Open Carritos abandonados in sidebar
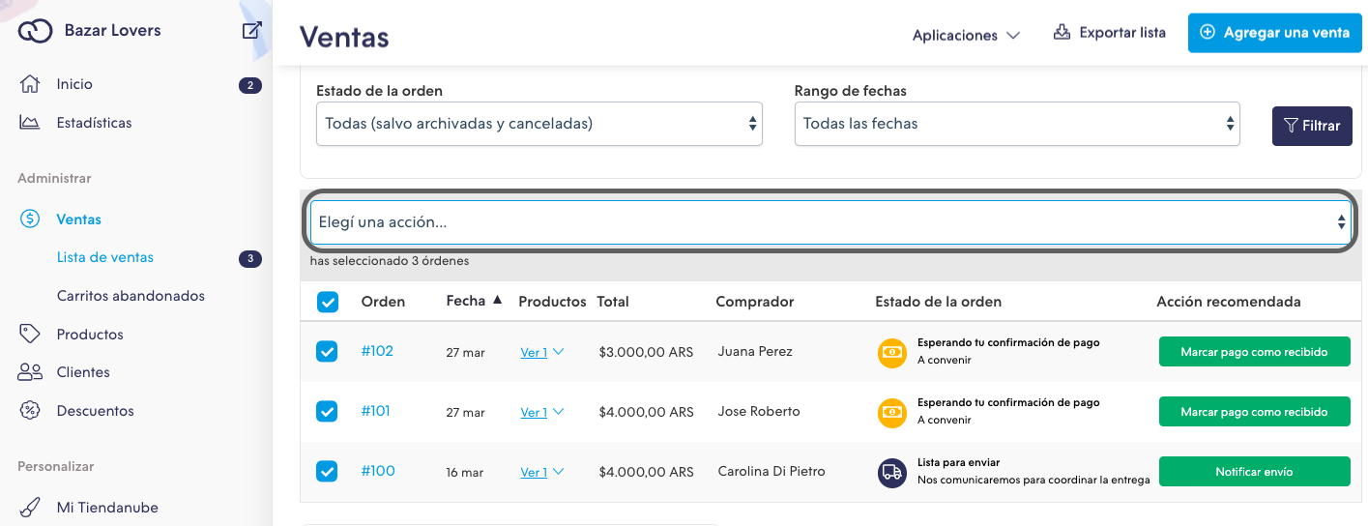 point(131,296)
